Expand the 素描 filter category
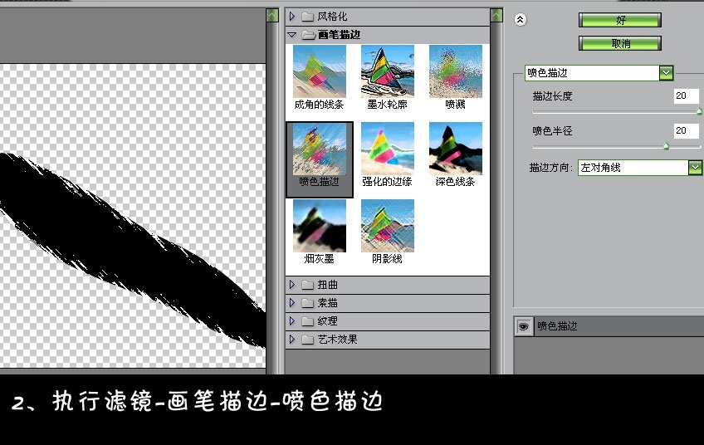 point(292,303)
